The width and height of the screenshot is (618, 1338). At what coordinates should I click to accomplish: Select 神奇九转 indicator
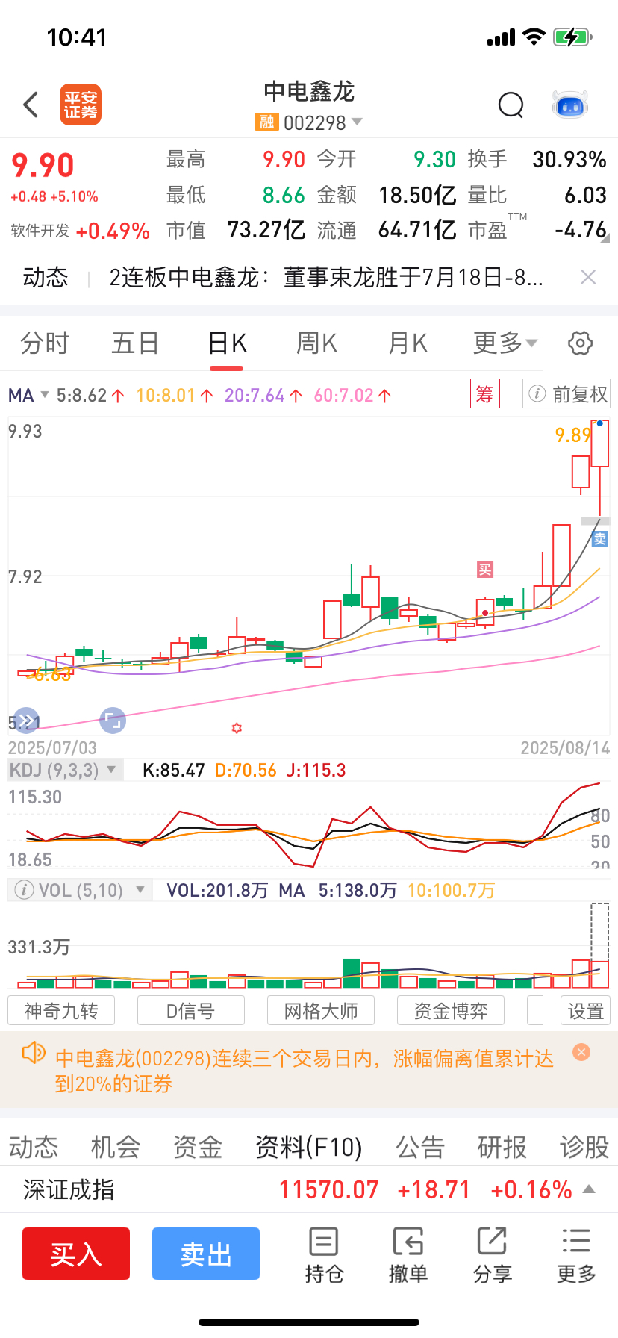(x=61, y=1011)
